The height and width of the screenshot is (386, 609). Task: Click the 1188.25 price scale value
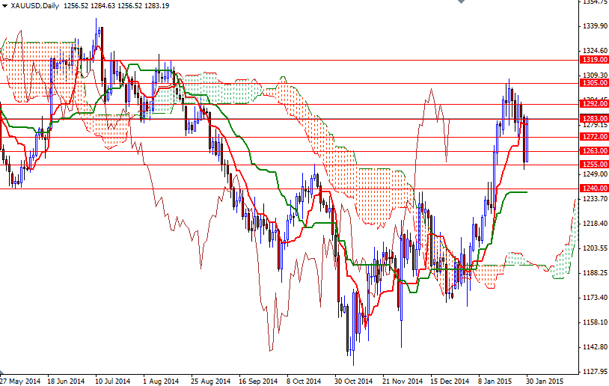click(595, 272)
